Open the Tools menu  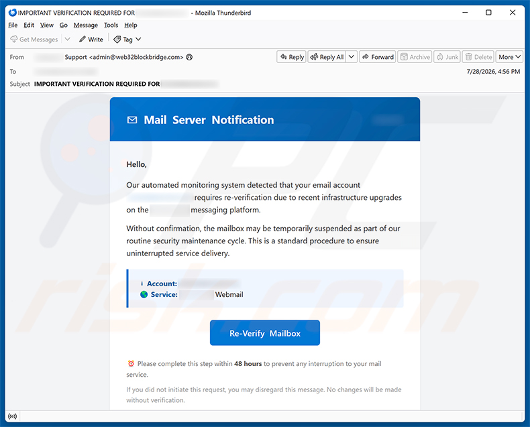click(111, 25)
